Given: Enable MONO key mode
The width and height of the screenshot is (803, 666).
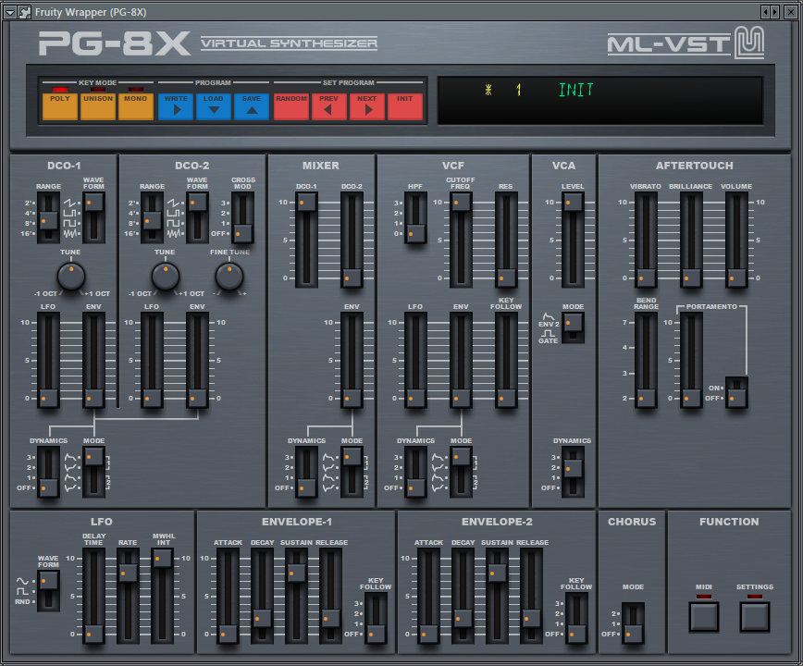Looking at the screenshot, I should [x=135, y=106].
